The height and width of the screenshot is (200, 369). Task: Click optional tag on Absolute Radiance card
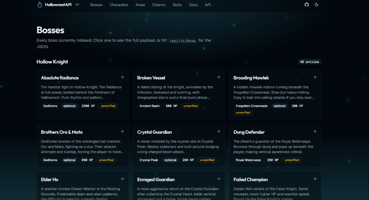[x=70, y=106]
